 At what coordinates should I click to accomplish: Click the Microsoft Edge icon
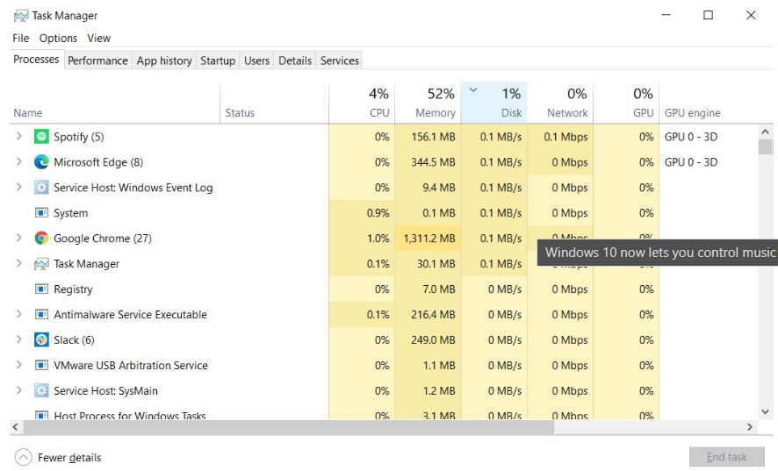click(x=41, y=162)
